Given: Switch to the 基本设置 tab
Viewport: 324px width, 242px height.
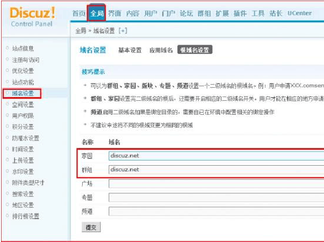Looking at the screenshot, I should (129, 50).
